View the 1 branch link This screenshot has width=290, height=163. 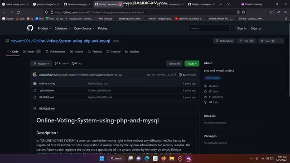pyautogui.click(x=62, y=63)
